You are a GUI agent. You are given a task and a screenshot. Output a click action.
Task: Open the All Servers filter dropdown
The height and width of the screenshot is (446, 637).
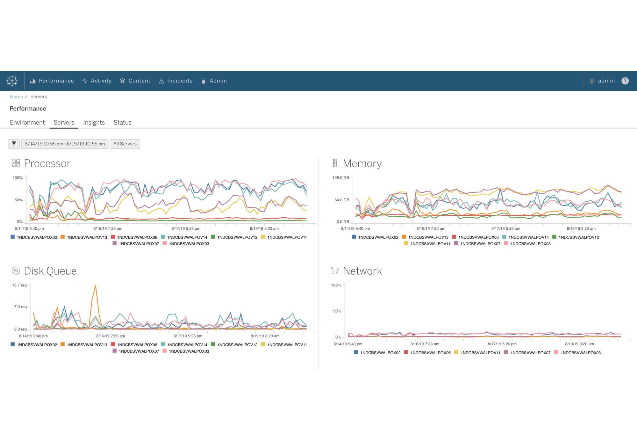(125, 144)
